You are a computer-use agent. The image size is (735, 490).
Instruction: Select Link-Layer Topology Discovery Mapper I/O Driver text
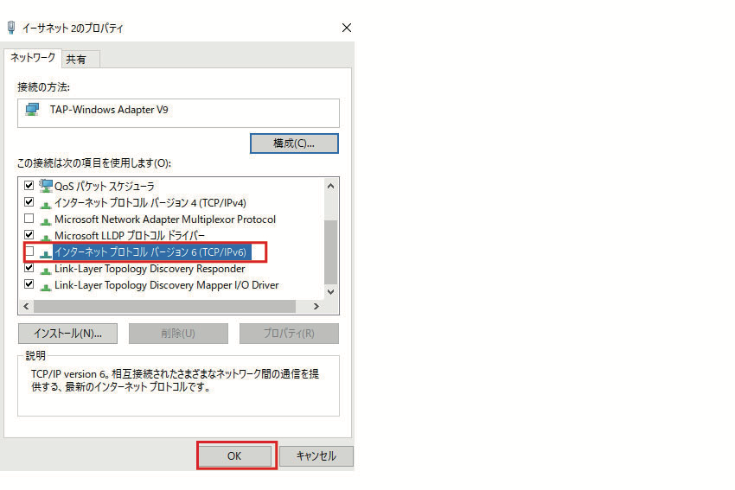tap(166, 285)
